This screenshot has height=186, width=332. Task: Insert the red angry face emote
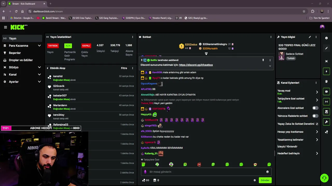point(199,164)
